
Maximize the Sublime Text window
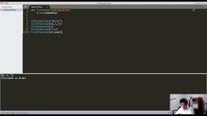(7, 3)
